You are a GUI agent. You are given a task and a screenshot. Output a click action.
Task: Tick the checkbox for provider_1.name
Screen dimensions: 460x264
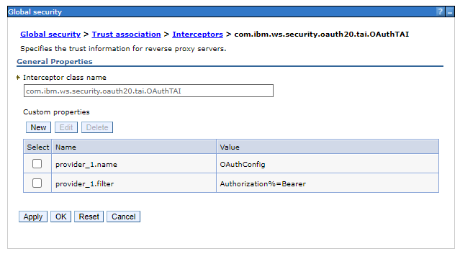point(37,163)
